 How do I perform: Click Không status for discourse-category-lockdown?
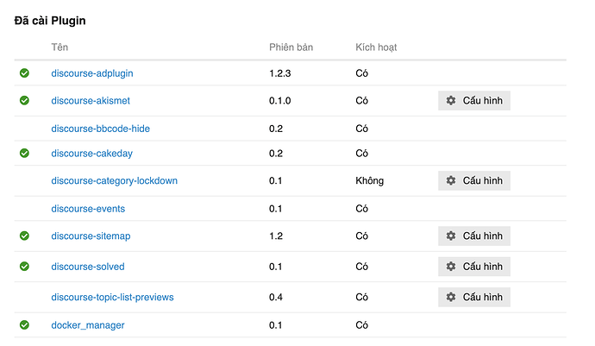[x=370, y=181]
